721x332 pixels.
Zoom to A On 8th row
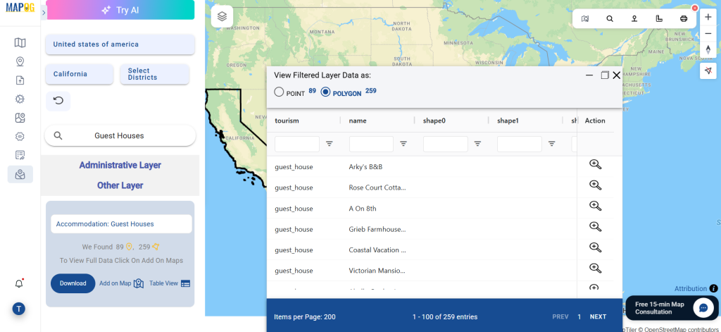(596, 206)
